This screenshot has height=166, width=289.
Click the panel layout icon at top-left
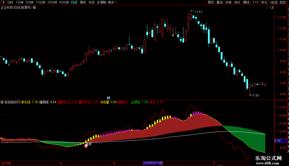click(x=3, y=2)
